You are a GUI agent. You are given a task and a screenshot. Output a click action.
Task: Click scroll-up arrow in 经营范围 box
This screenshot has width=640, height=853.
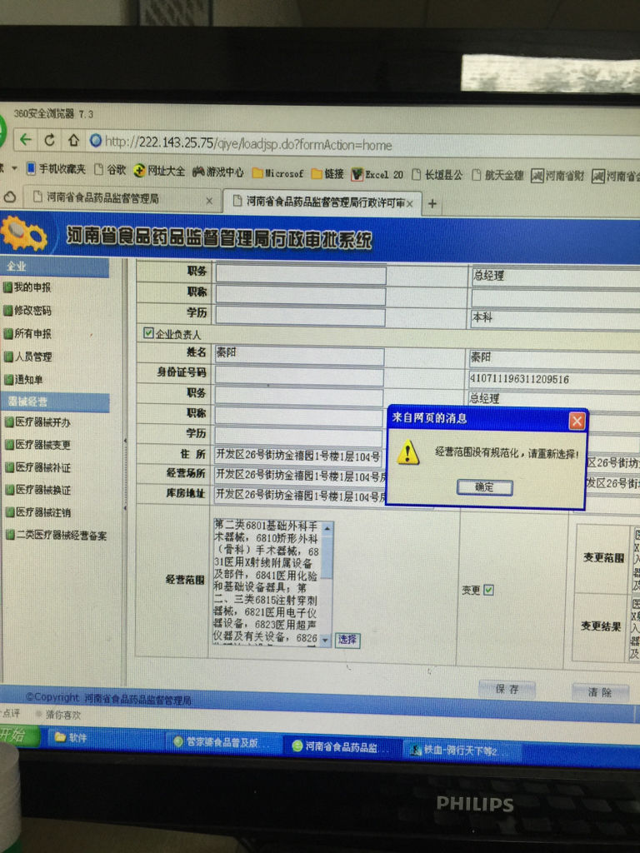click(327, 527)
